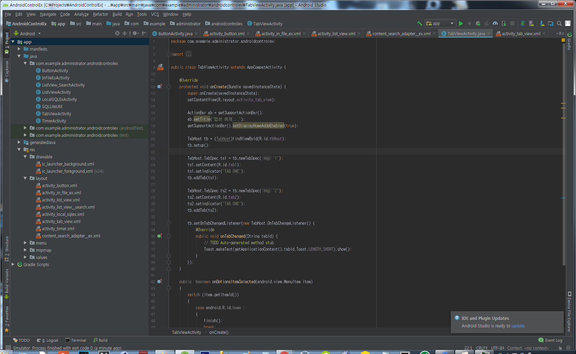576x354 pixels.
Task: Click the update link in notification
Action: pyautogui.click(x=518, y=326)
